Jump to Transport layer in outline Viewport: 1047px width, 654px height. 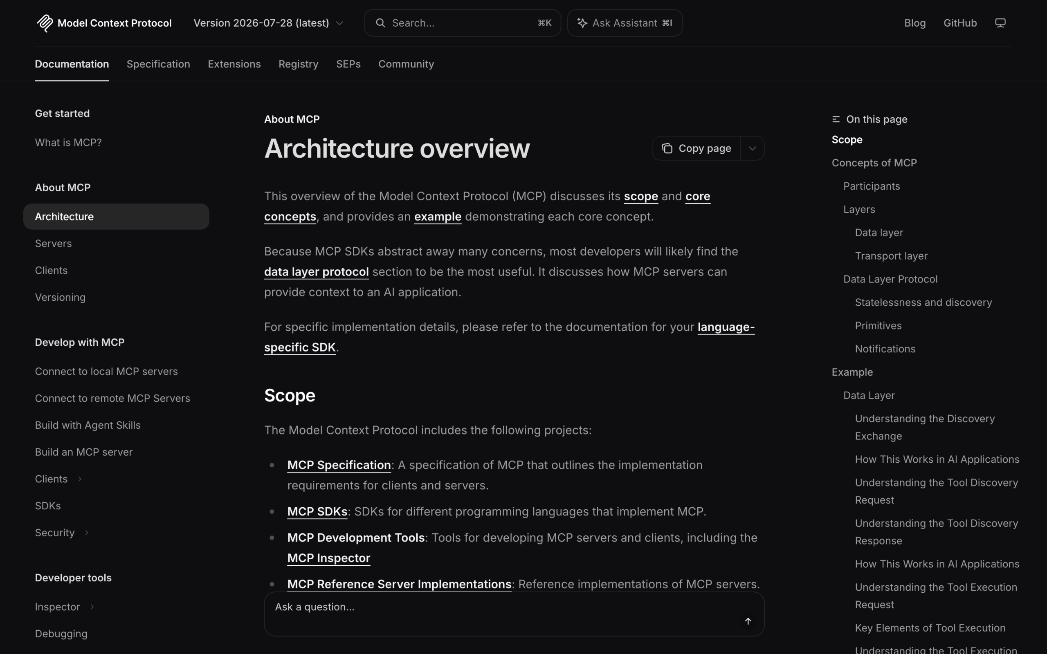891,256
